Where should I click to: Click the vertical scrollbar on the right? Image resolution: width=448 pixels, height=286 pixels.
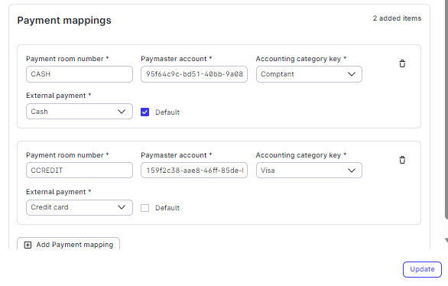pos(446,109)
